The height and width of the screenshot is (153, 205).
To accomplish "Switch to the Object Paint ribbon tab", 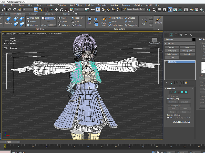I will coord(50,14).
